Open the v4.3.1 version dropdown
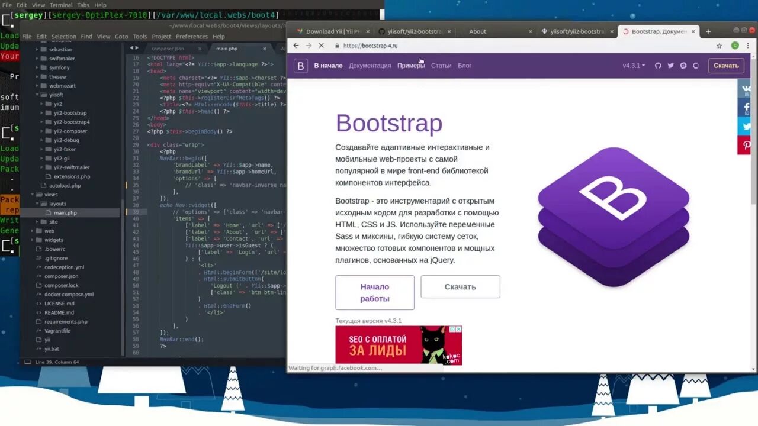The height and width of the screenshot is (426, 758). point(634,66)
